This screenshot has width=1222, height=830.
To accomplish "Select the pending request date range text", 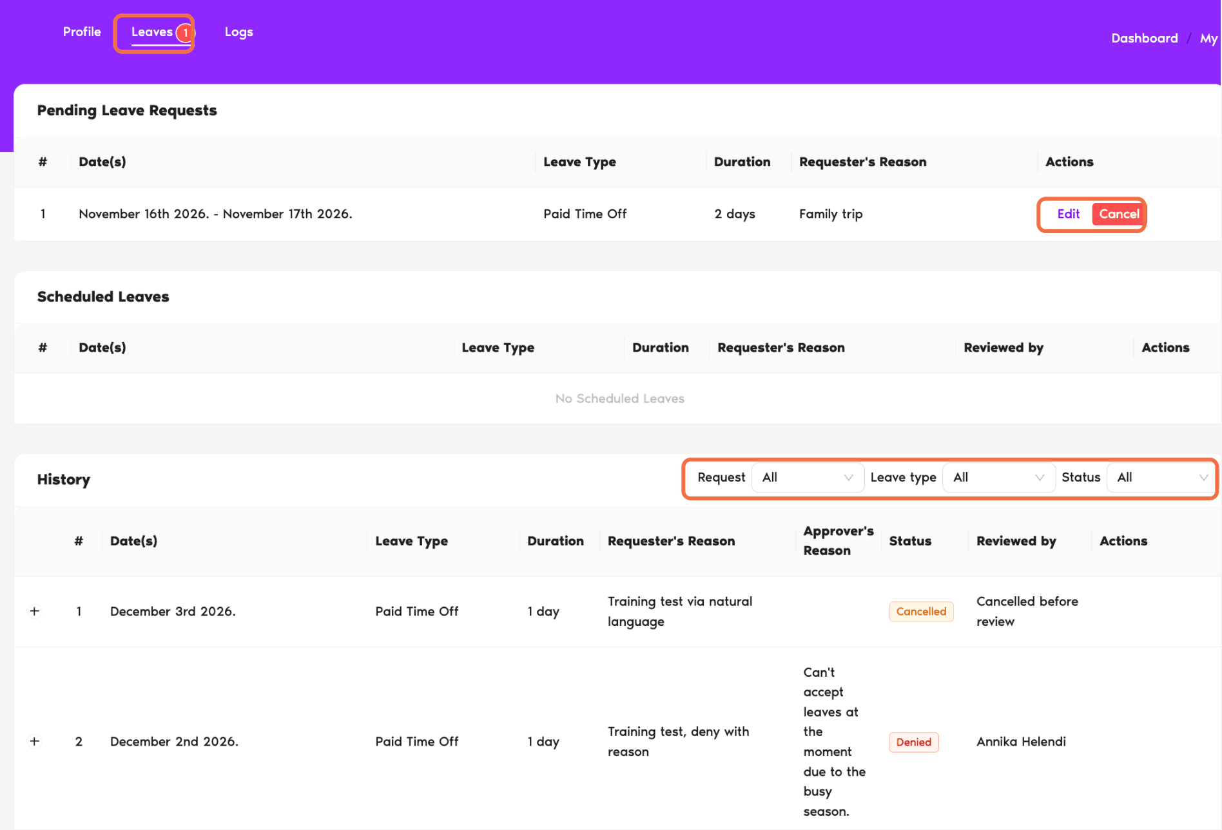I will (x=215, y=214).
